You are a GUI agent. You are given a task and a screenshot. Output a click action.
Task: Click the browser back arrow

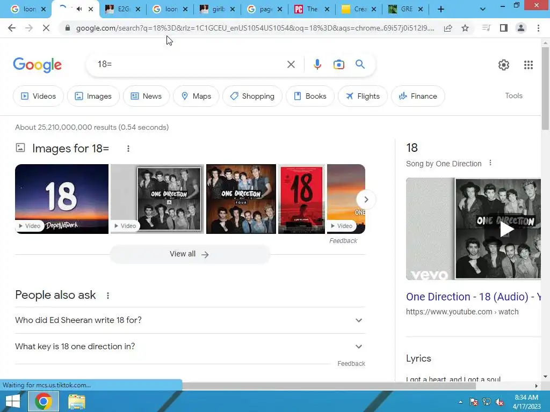[x=12, y=28]
